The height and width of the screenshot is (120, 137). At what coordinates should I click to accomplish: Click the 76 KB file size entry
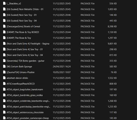pos(114,72)
